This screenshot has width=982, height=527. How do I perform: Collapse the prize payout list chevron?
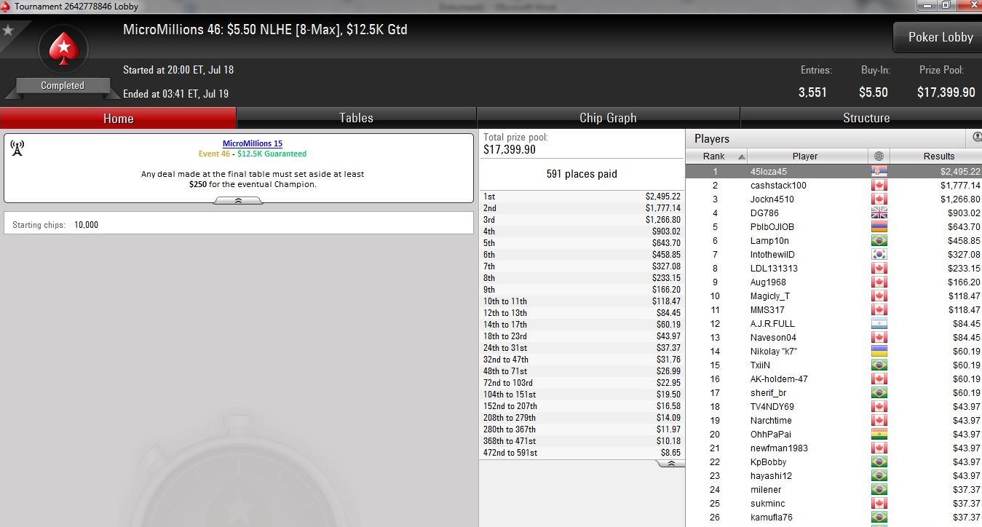point(670,463)
